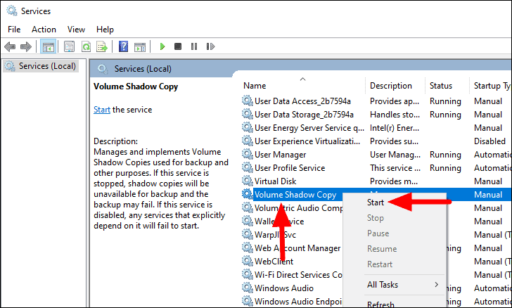The height and width of the screenshot is (308, 512).
Task: Click the Export List toolbar icon
Action: 102,46
